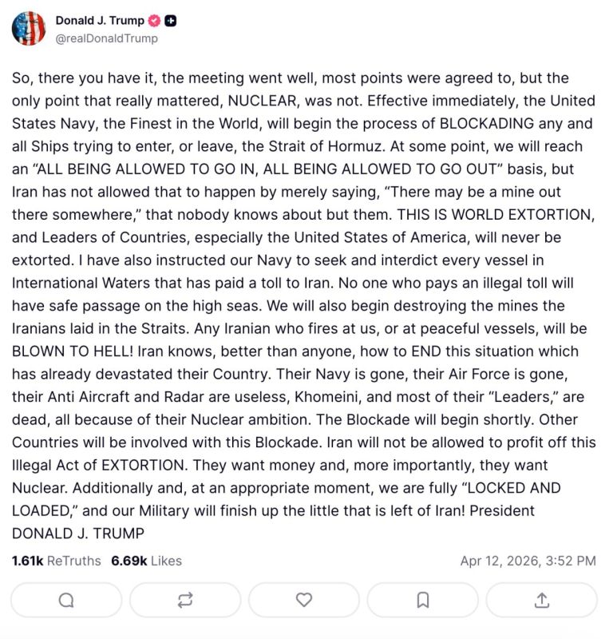Click the black Truth+ plus badge
The image size is (609, 639).
(169, 22)
